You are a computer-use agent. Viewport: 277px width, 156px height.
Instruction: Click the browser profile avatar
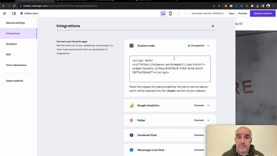[268, 6]
